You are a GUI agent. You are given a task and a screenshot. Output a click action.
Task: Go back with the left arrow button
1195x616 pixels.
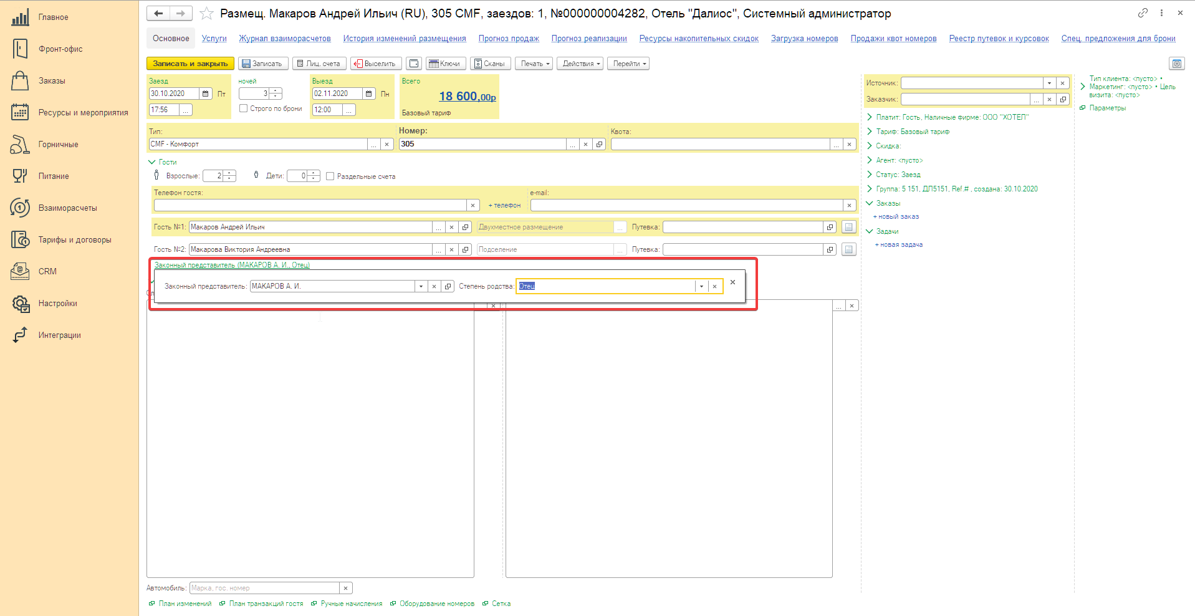click(158, 13)
